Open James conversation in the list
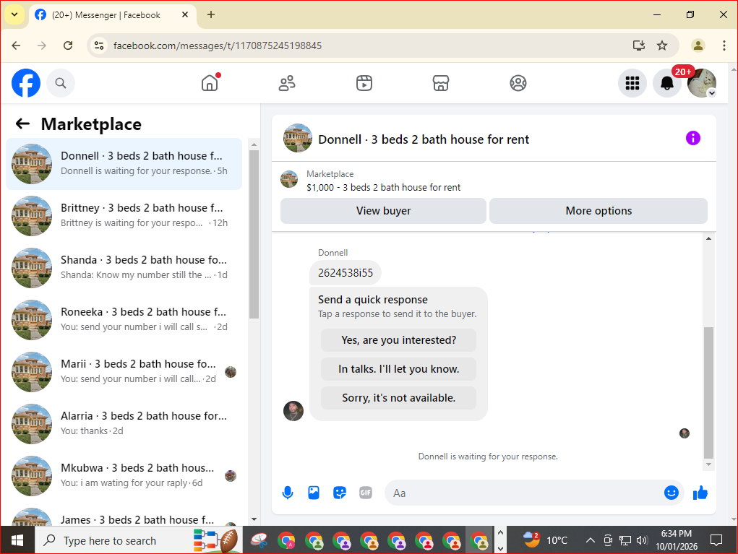Viewport: 738px width, 554px height. coord(124,516)
